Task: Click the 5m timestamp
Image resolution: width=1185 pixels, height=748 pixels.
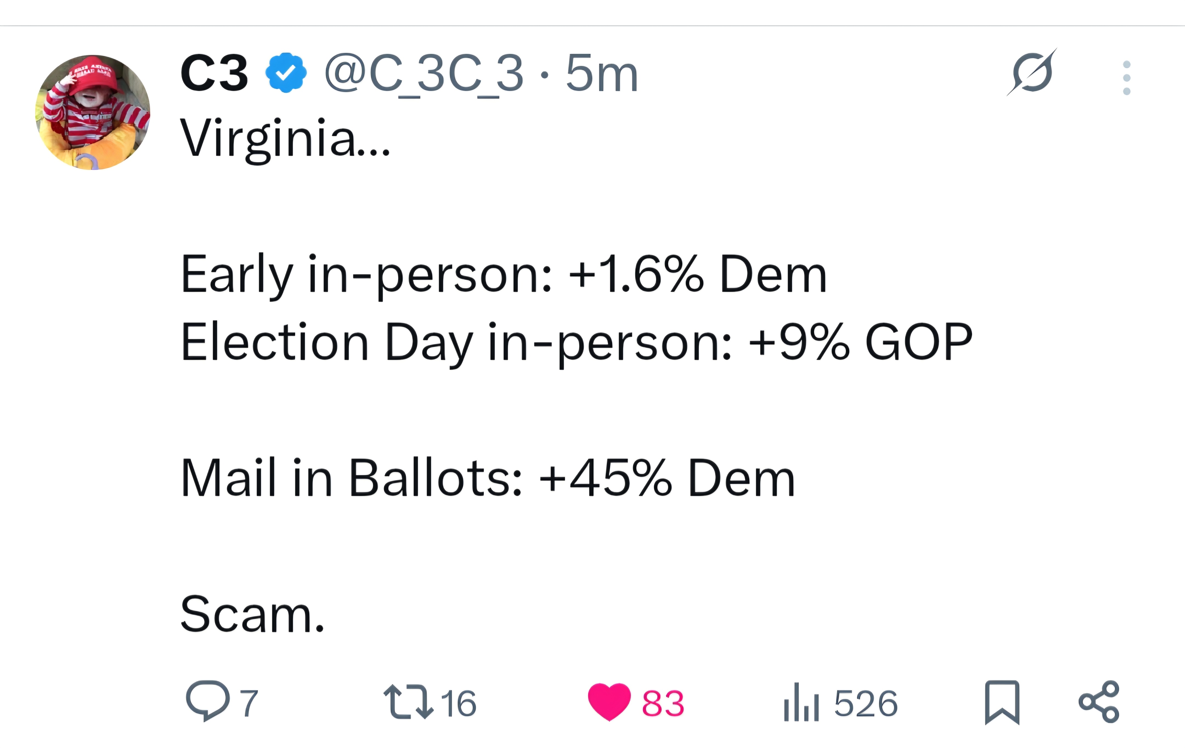Action: click(x=601, y=74)
